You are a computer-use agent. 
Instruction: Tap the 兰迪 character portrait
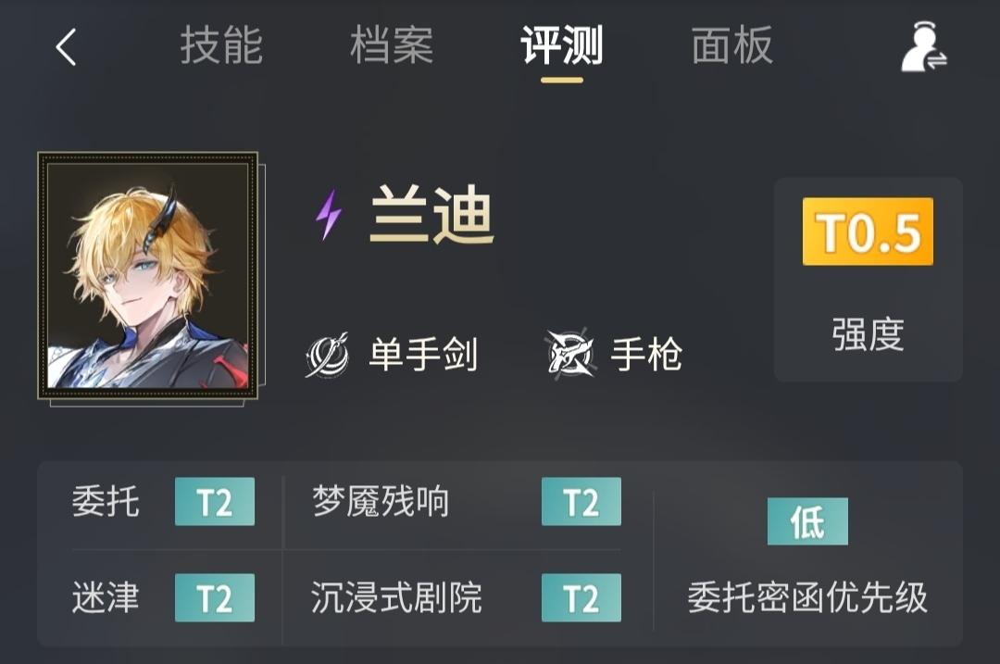148,276
